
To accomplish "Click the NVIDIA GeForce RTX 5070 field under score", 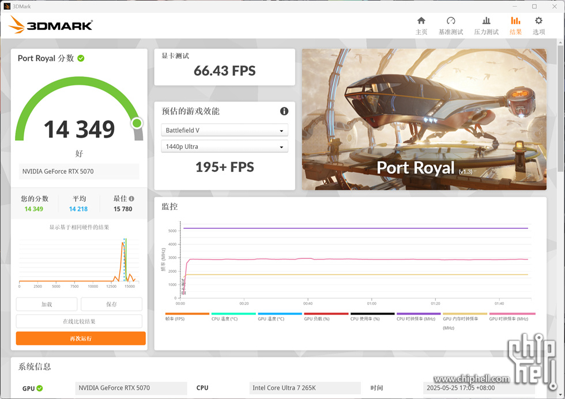I will [79, 172].
